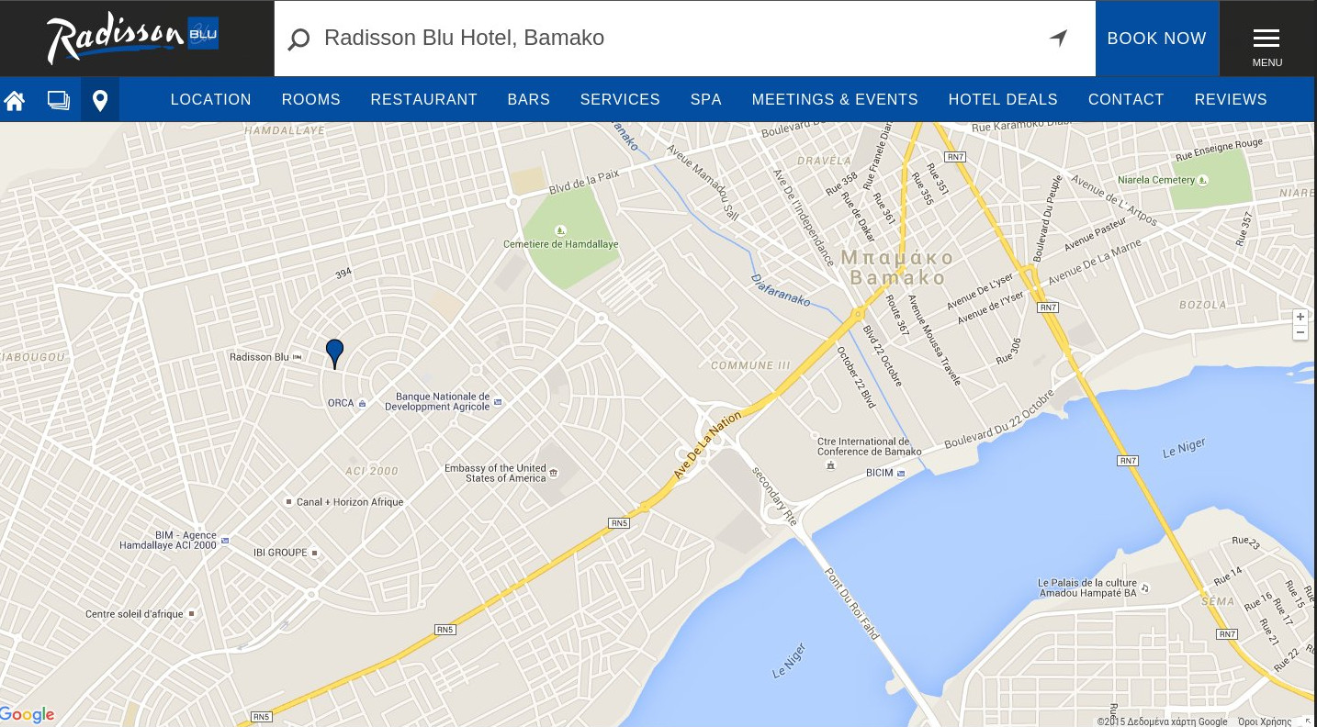Click the Cemetiere de Hamdallaye marker
1317x727 pixels.
560,229
